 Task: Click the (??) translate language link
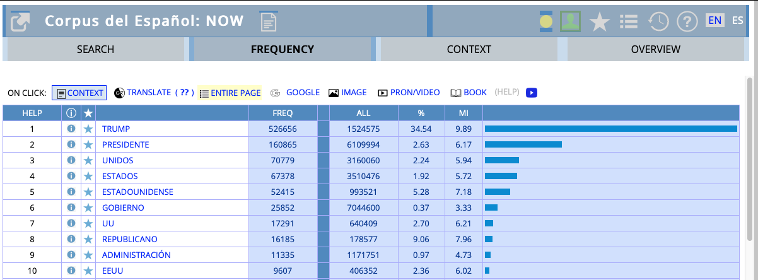tap(184, 92)
